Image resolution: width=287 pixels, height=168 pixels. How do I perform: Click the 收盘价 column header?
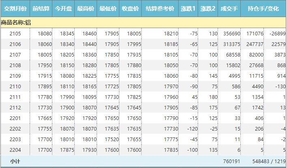click(130, 9)
